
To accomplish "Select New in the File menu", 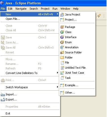I will click(x=30, y=14).
